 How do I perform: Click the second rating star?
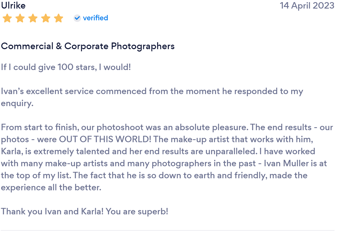click(20, 18)
